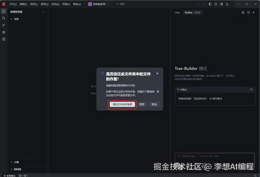
Task: Close the trust folder dialog
Action: point(157,73)
